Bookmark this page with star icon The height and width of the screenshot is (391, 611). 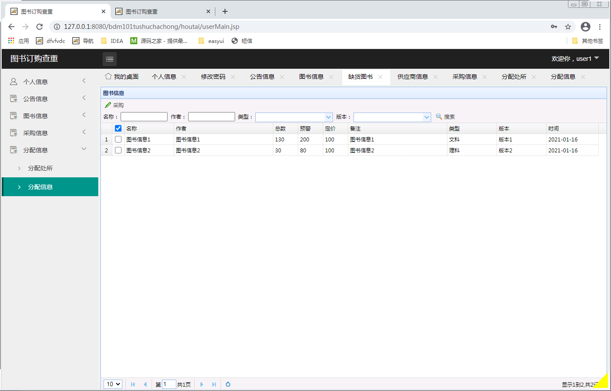[568, 27]
